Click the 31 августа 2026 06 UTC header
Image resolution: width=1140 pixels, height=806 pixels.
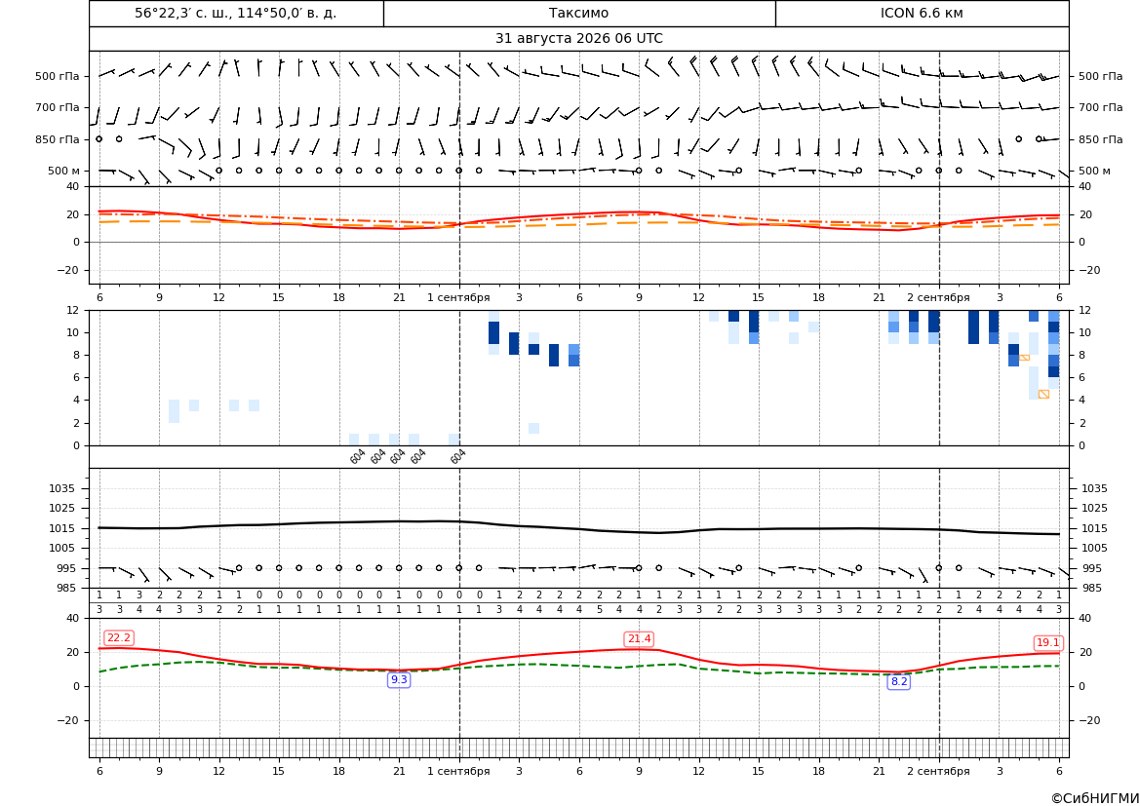[578, 39]
